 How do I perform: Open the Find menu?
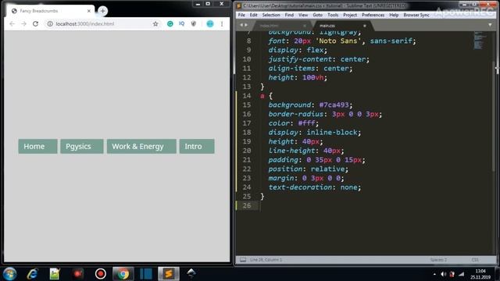(x=289, y=15)
